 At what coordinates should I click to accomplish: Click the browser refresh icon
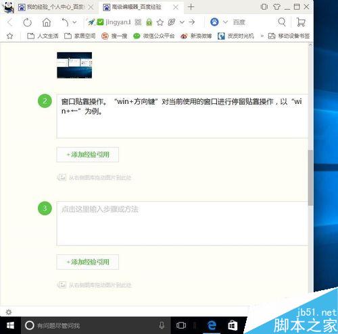28,22
